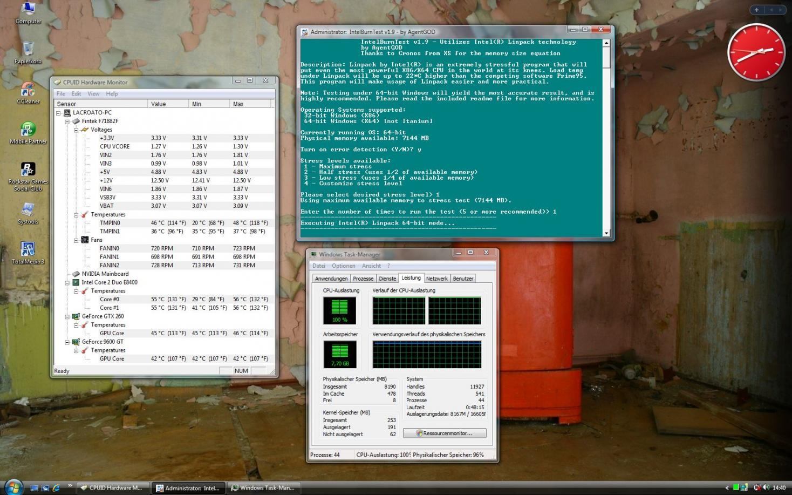Select the +12V voltage row

click(164, 180)
